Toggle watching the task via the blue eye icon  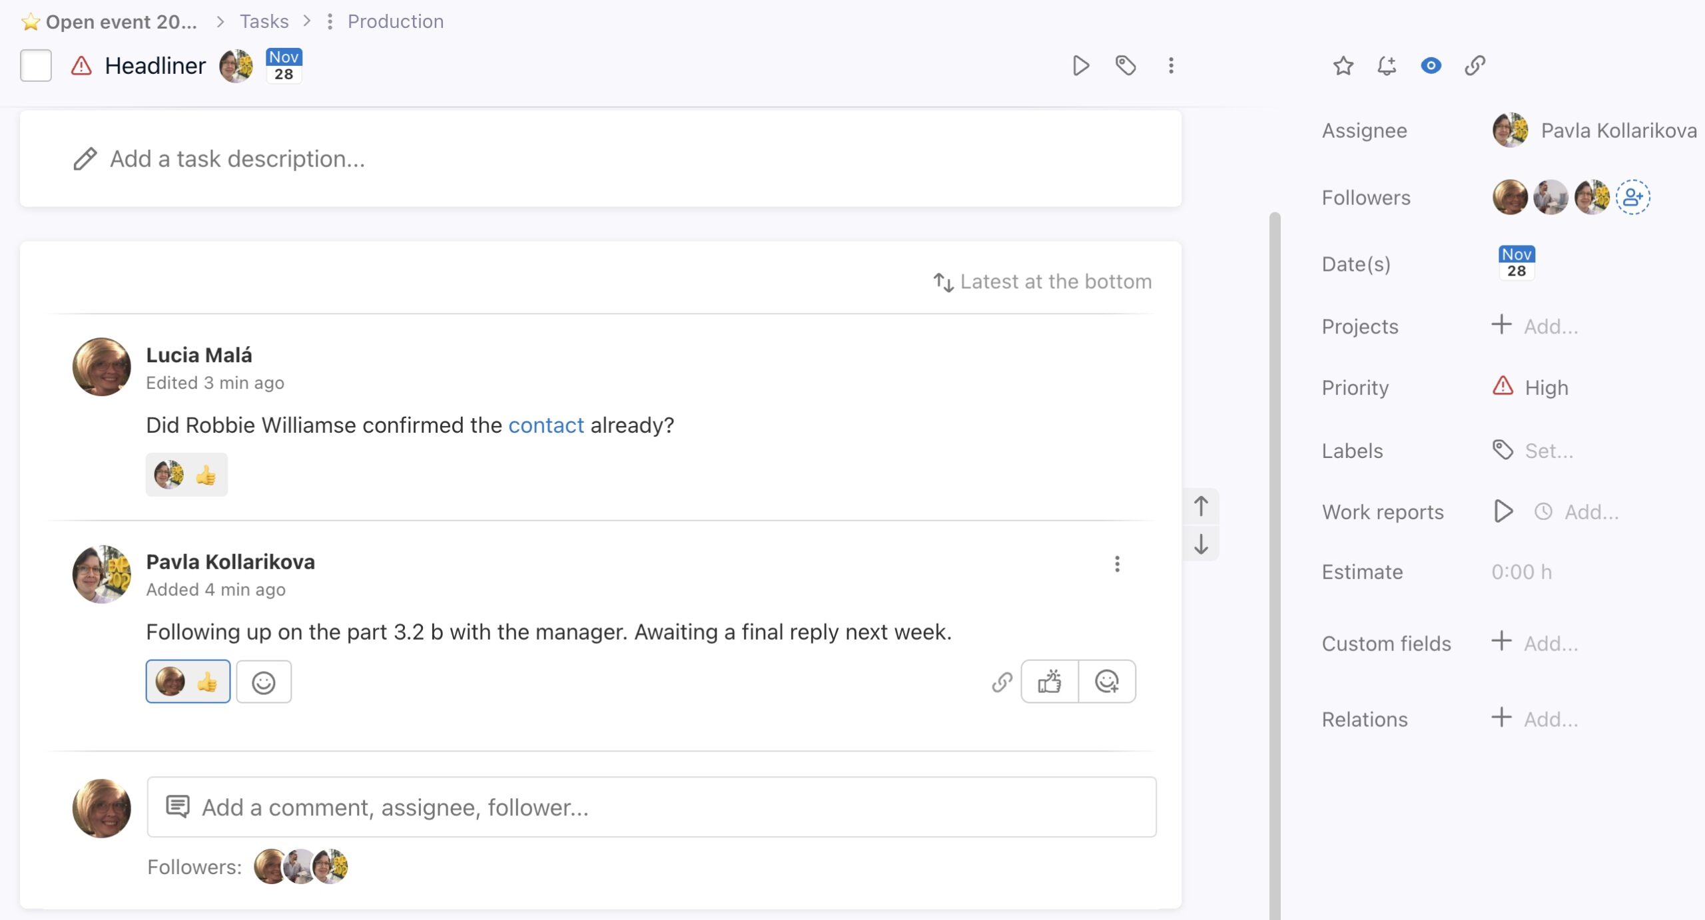[x=1431, y=65]
